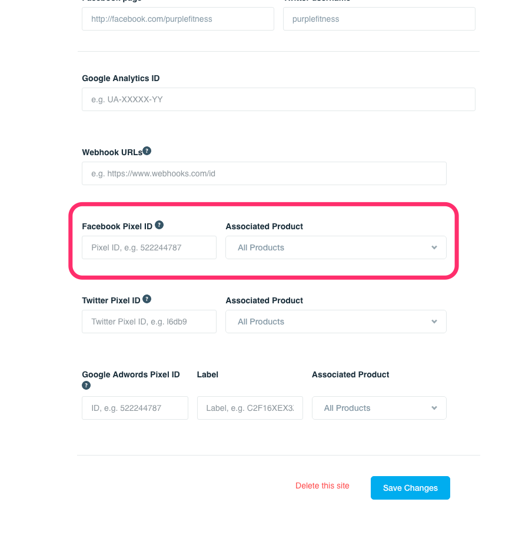Click the chevron arrow in Twitter product dropdown
This screenshot has height=539, width=532.
[434, 322]
